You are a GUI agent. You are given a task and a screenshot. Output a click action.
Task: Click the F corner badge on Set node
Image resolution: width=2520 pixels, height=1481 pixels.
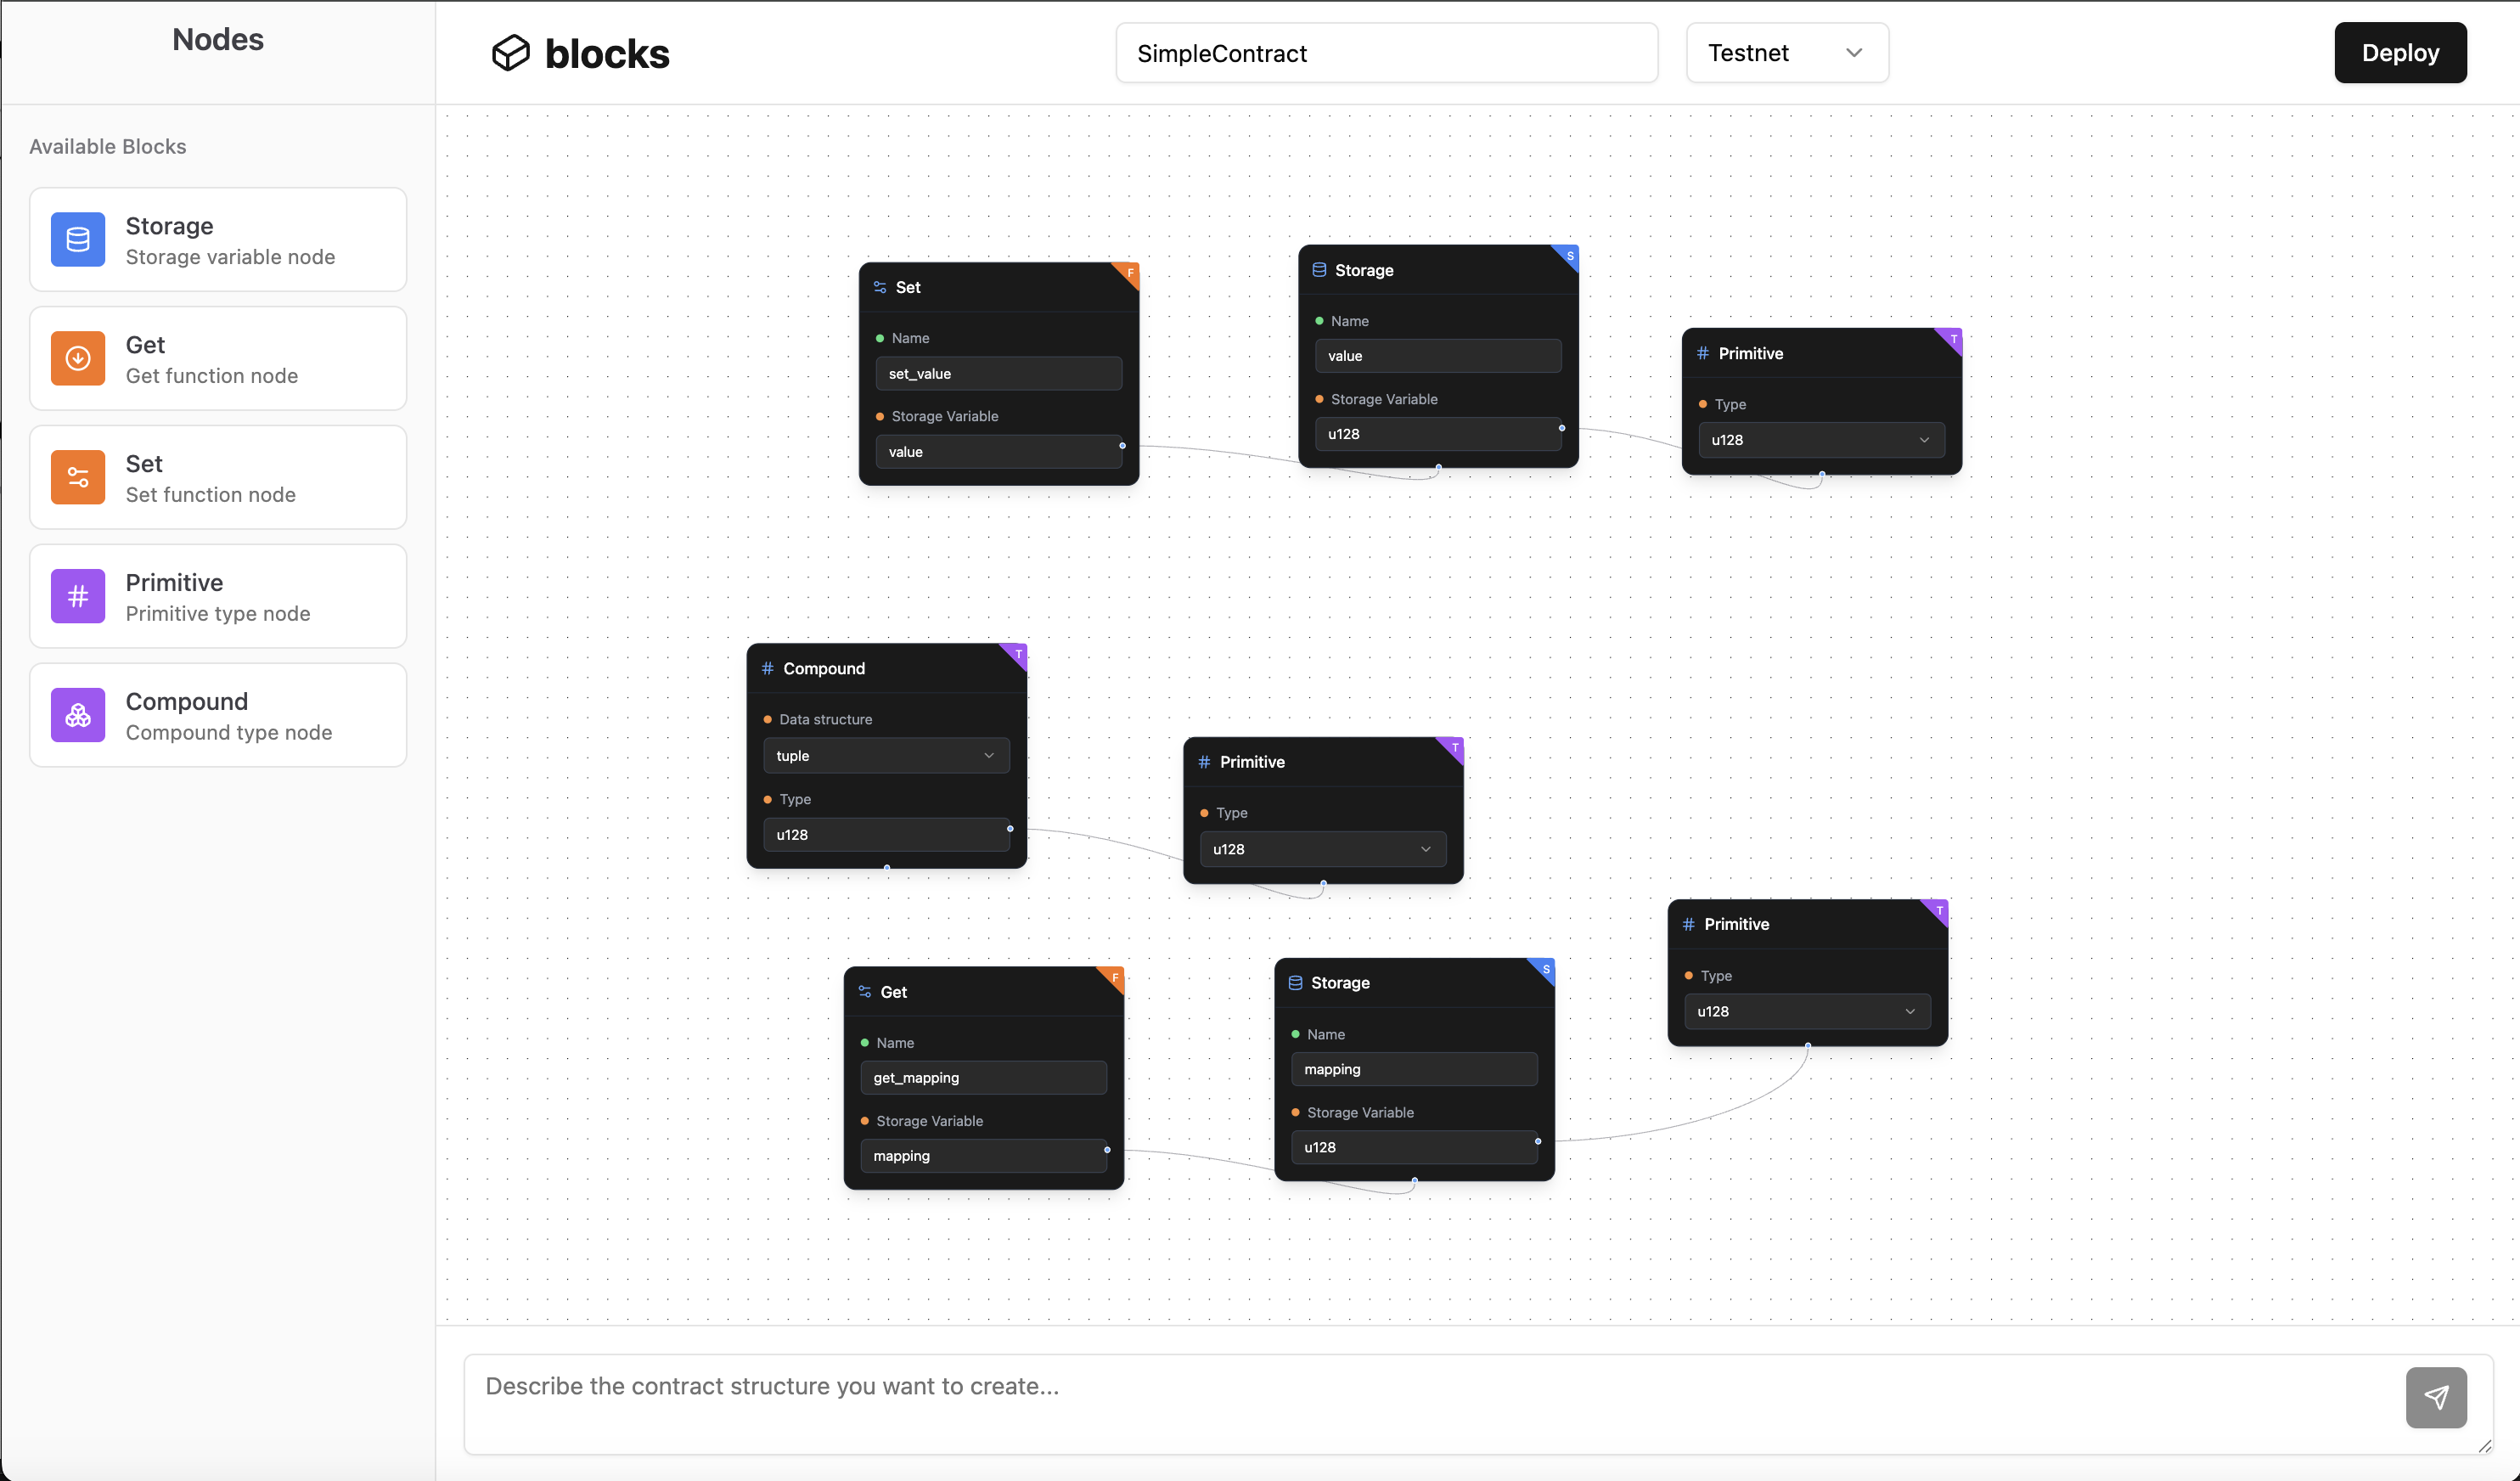[1129, 273]
